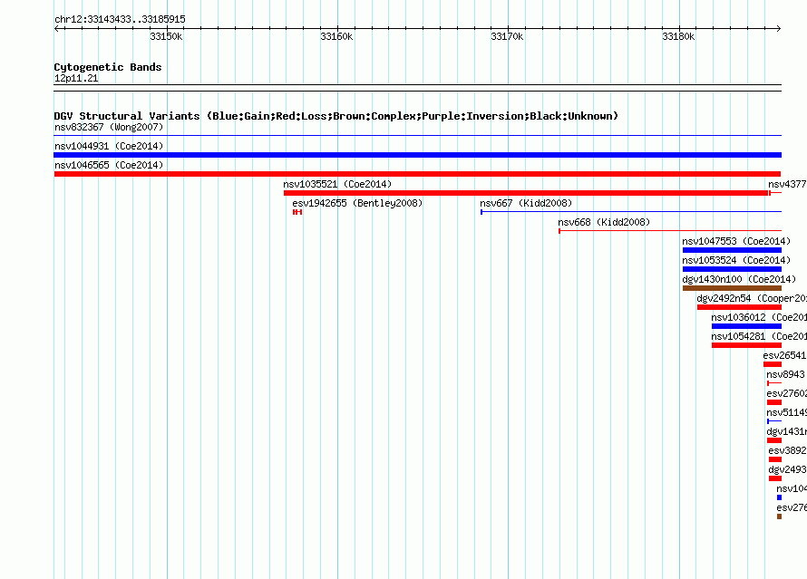The image size is (807, 579).
Task: Open the truncated esv27602 variant label
Action: coord(786,393)
